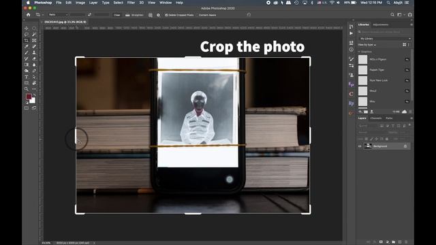Select the Elliptical Marquee tool
The height and width of the screenshot is (245, 436).
(34, 29)
